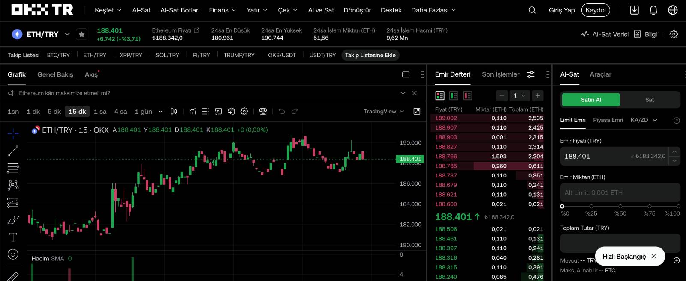Switch to the Sat sell toggle
This screenshot has width=686, height=281.
point(650,100)
